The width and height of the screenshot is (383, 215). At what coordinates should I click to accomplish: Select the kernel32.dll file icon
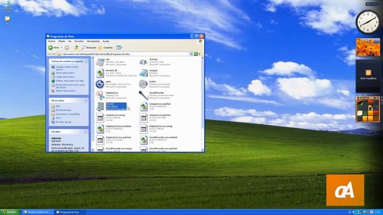tap(100, 73)
